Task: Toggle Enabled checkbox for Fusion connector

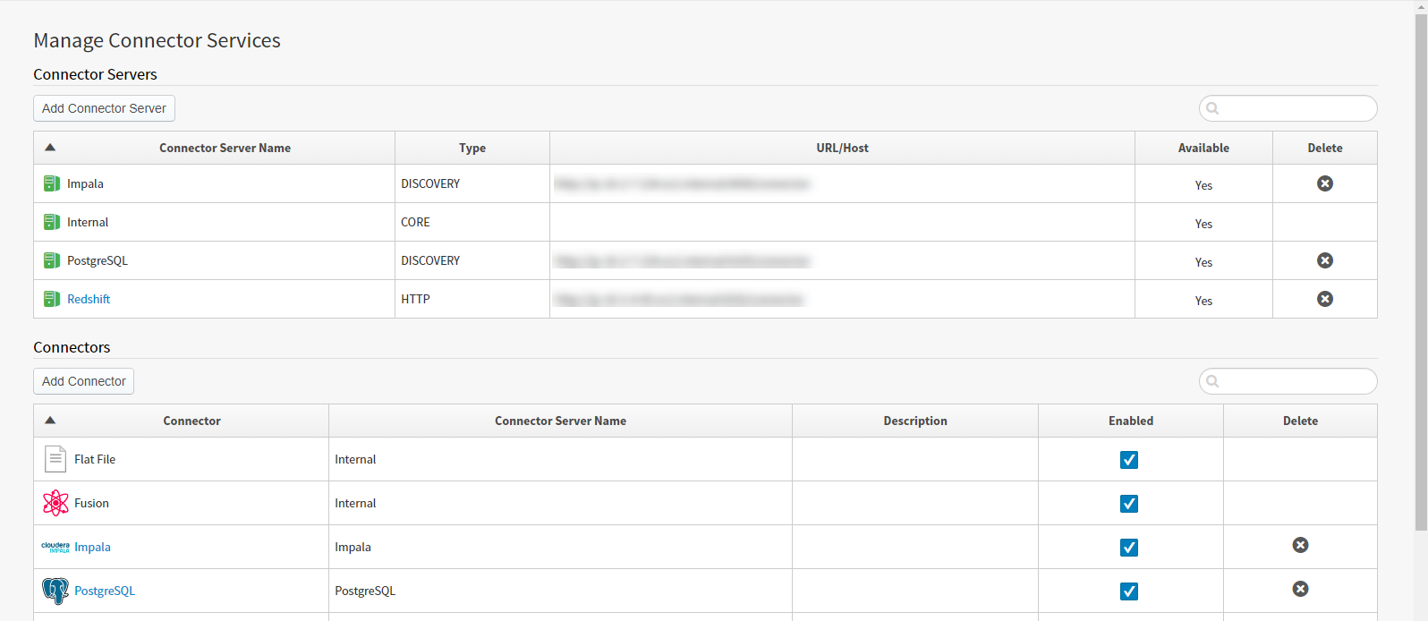Action: pyautogui.click(x=1129, y=504)
